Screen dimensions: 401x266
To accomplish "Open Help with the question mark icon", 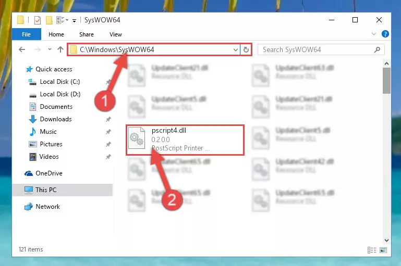I will pos(385,34).
